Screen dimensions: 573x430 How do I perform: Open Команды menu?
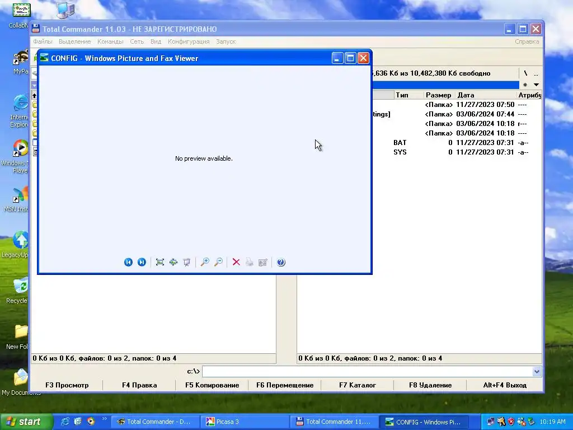pos(110,41)
